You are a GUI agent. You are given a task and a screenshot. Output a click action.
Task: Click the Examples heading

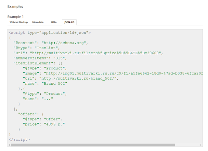coord(15,7)
